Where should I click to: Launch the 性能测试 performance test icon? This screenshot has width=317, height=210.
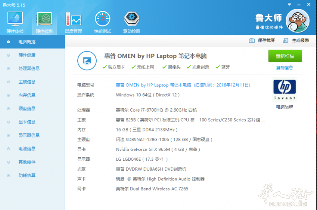point(103,22)
